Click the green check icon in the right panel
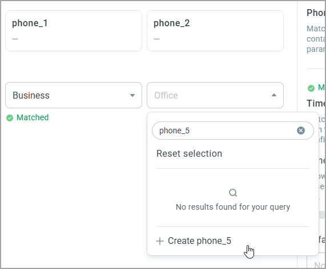The width and height of the screenshot is (326, 269). coord(311,88)
